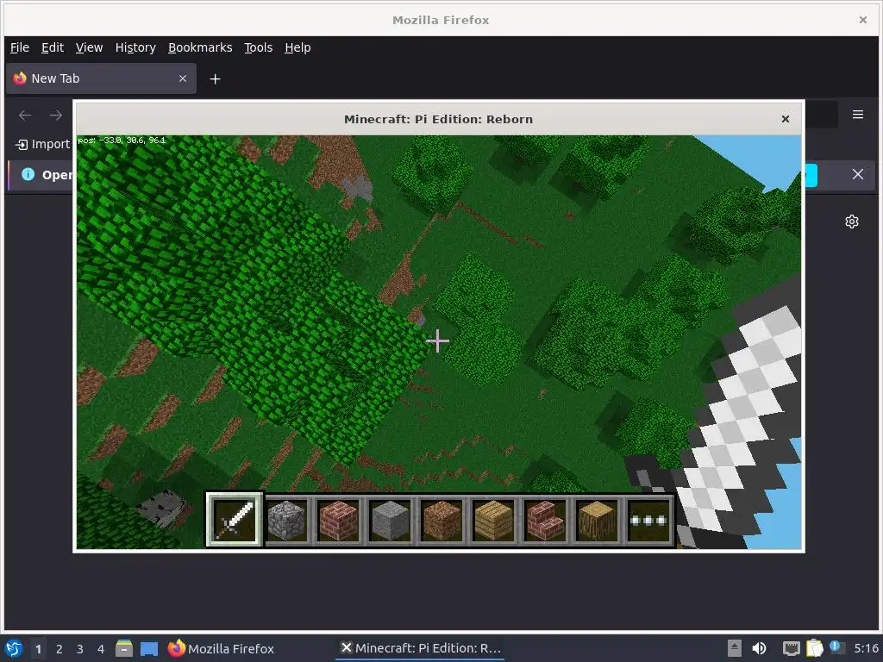Click the eject removable media tray icon
This screenshot has height=662, width=883.
click(x=735, y=648)
